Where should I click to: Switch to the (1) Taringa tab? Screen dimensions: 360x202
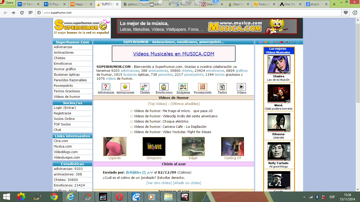click(x=29, y=4)
